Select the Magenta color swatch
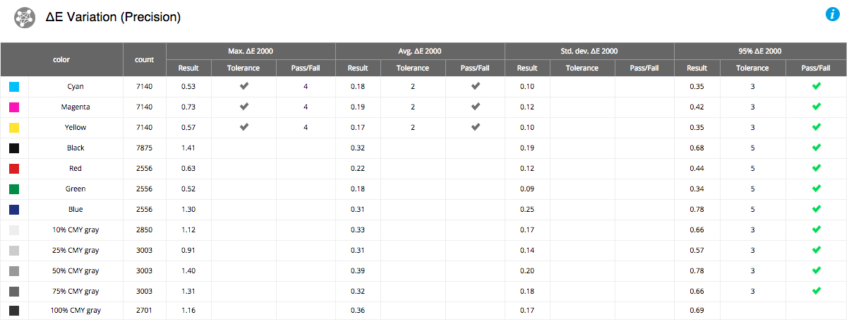 point(14,107)
